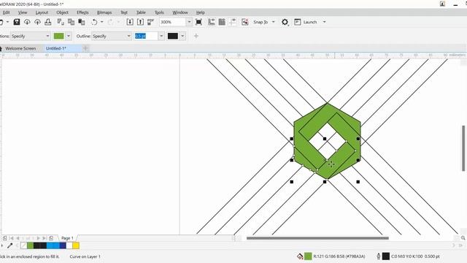Open the Bitmaps menu
The image size is (467, 263).
click(104, 12)
